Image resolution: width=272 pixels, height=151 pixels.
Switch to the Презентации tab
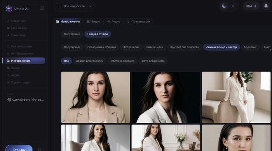138,22
